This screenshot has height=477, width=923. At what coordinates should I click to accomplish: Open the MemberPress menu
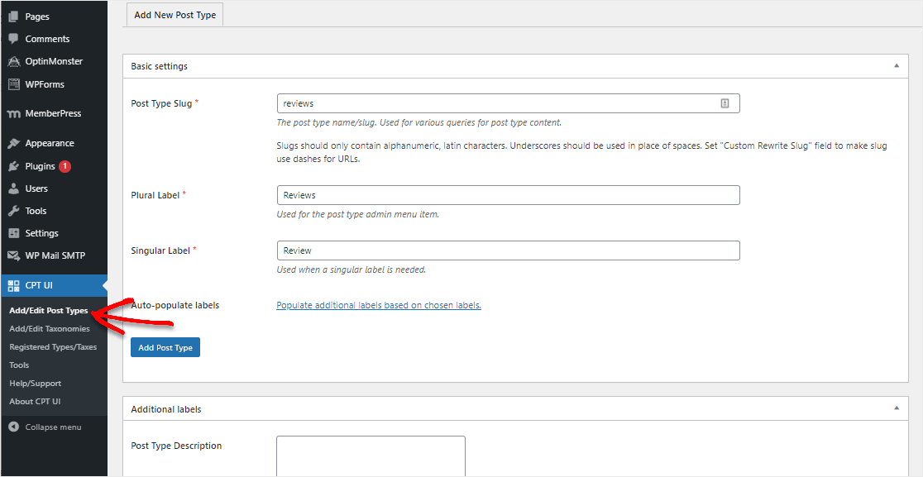pyautogui.click(x=54, y=113)
